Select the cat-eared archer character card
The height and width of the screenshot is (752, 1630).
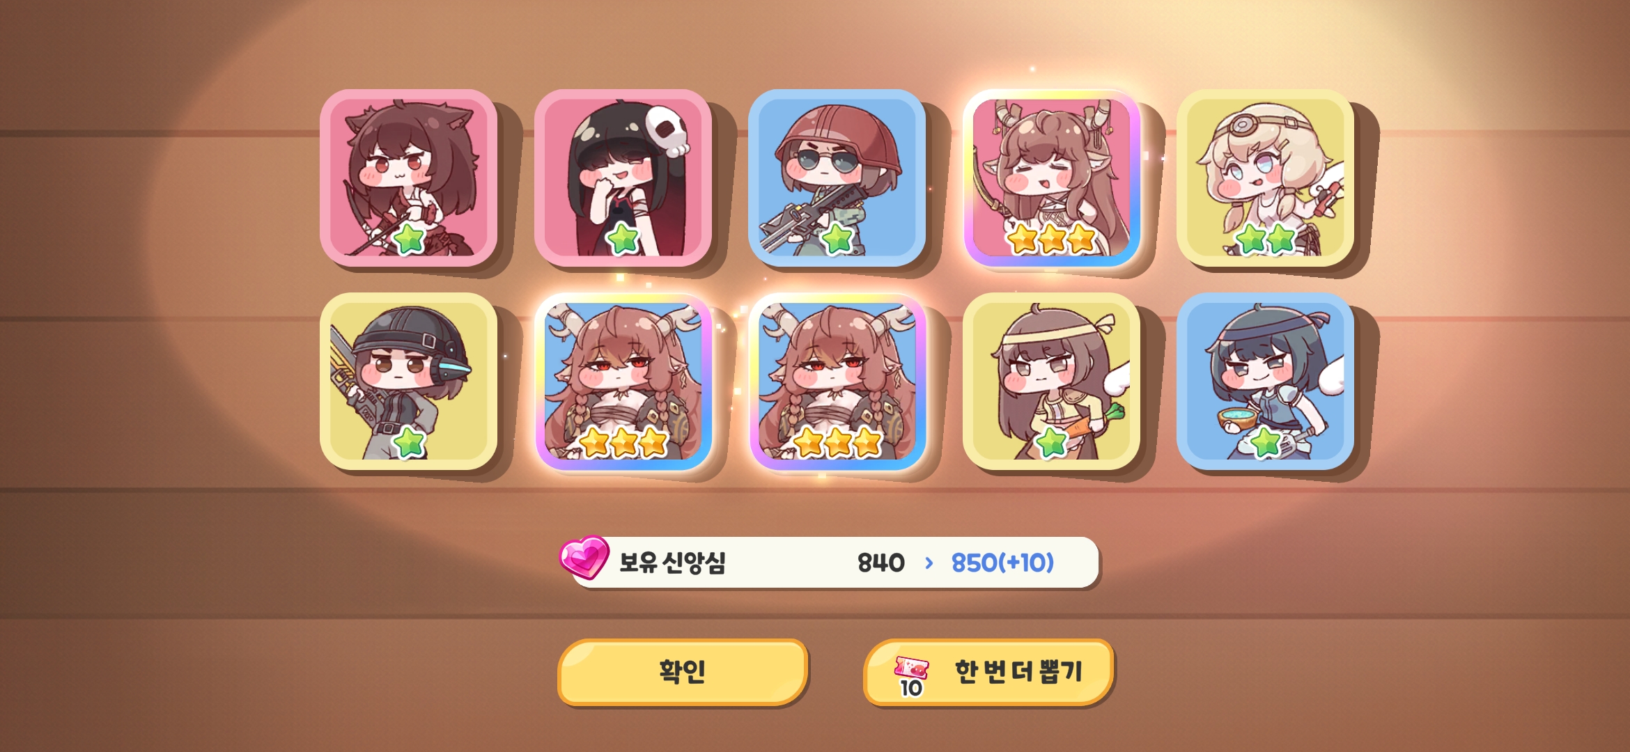click(409, 178)
